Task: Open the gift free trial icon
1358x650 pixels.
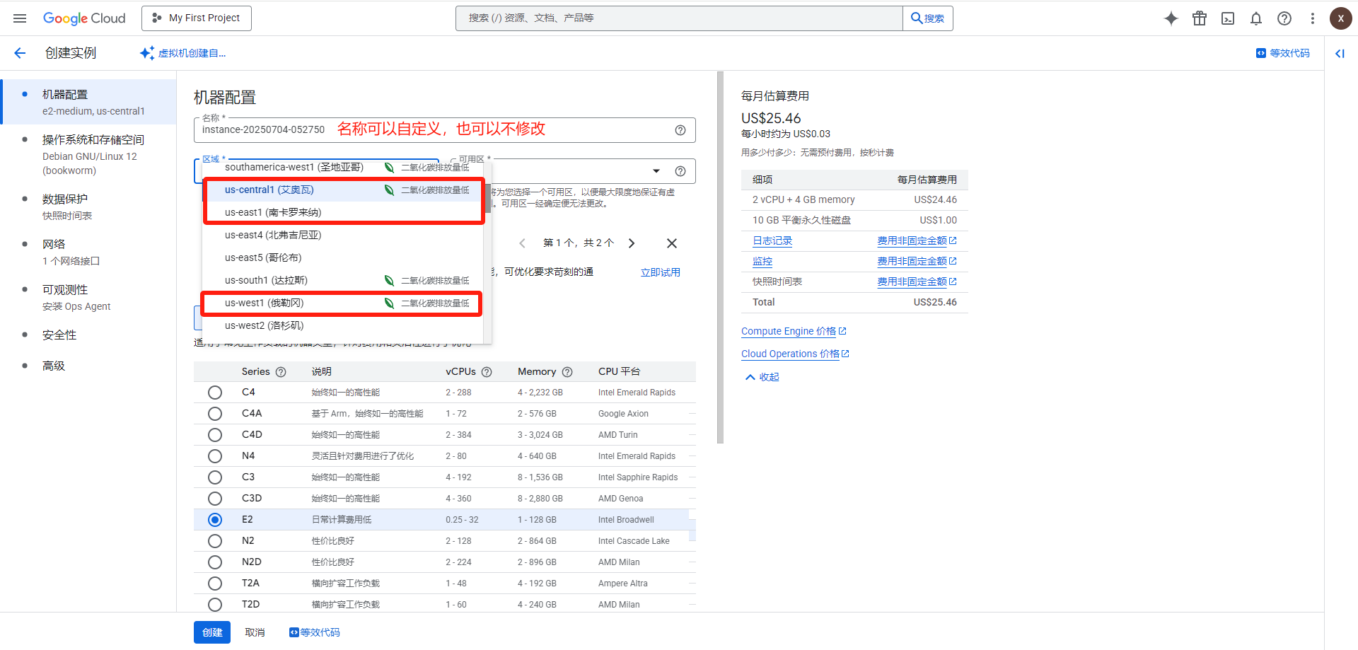Action: [1200, 18]
